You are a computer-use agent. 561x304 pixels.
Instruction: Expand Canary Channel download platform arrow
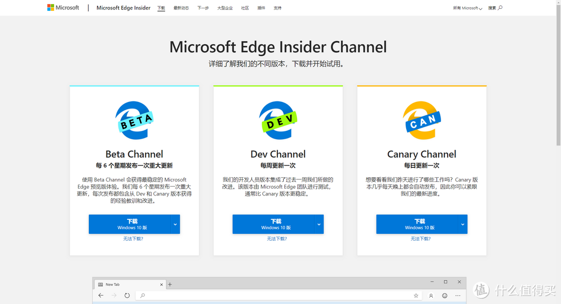click(463, 224)
